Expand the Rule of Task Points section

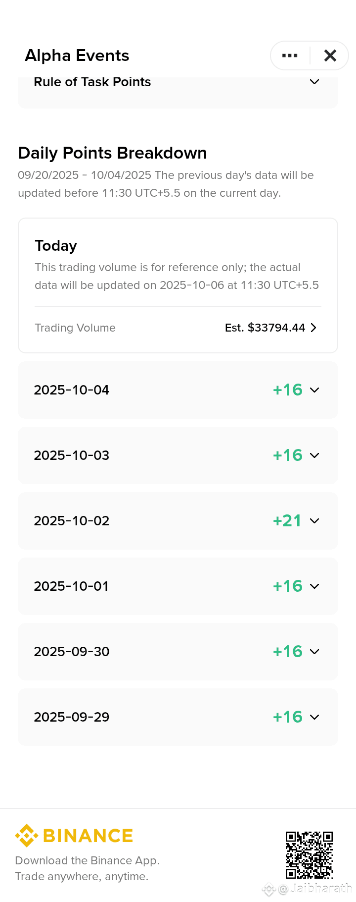[x=178, y=90]
